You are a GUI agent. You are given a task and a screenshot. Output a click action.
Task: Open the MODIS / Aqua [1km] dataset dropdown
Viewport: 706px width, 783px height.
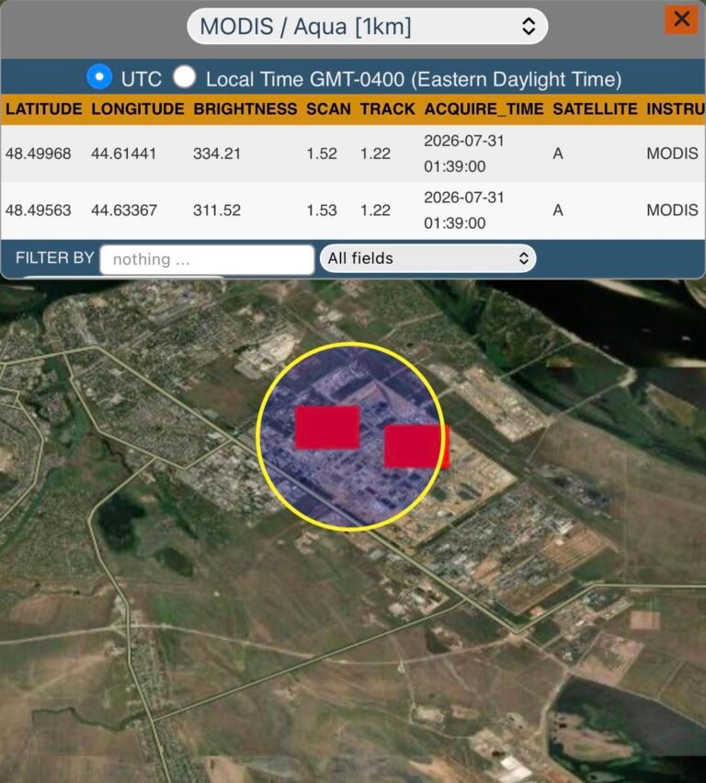click(x=367, y=27)
